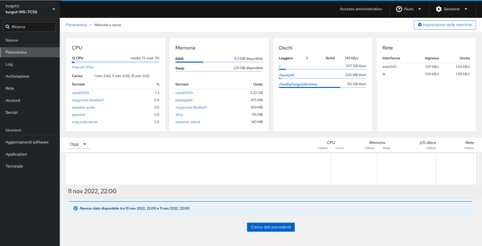
Task: Click the /media/turgut/Archivio usage bar
Action: tap(322, 87)
